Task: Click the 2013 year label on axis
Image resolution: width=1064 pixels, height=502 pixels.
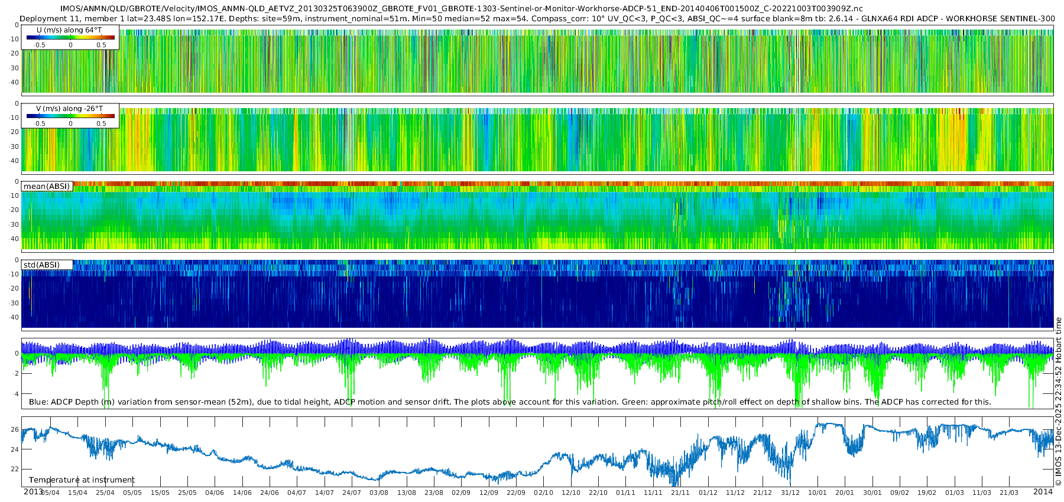Action: point(33,491)
